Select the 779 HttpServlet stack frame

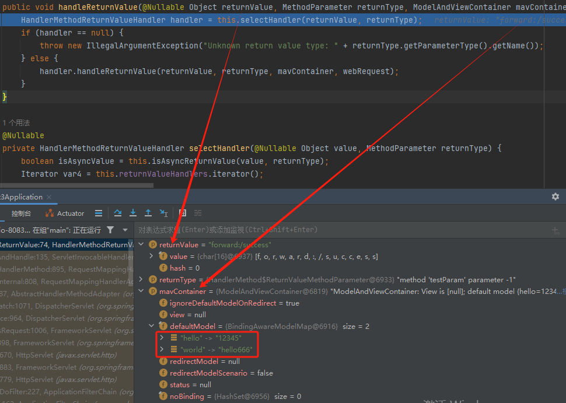[x=67, y=380]
